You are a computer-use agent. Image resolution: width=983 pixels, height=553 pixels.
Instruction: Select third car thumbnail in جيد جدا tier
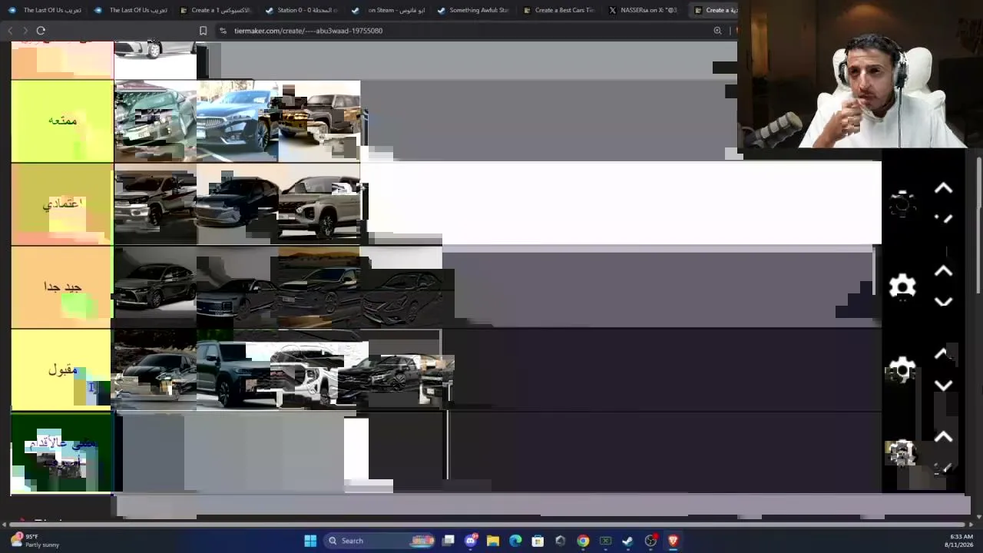319,287
